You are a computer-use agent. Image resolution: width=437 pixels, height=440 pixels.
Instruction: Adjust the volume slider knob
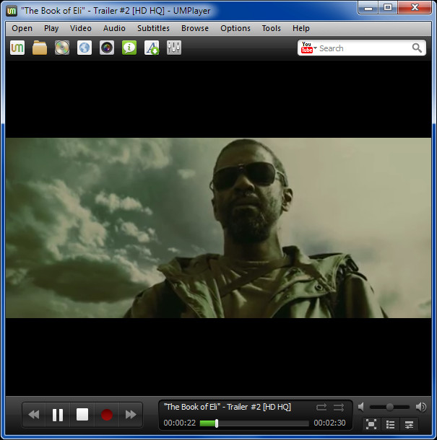[389, 407]
